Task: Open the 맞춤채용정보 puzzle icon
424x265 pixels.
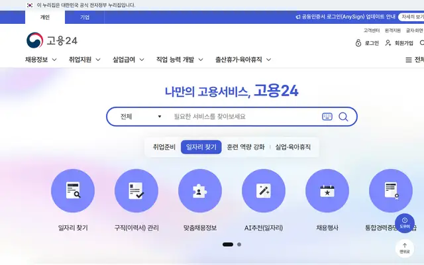Action: pos(200,191)
